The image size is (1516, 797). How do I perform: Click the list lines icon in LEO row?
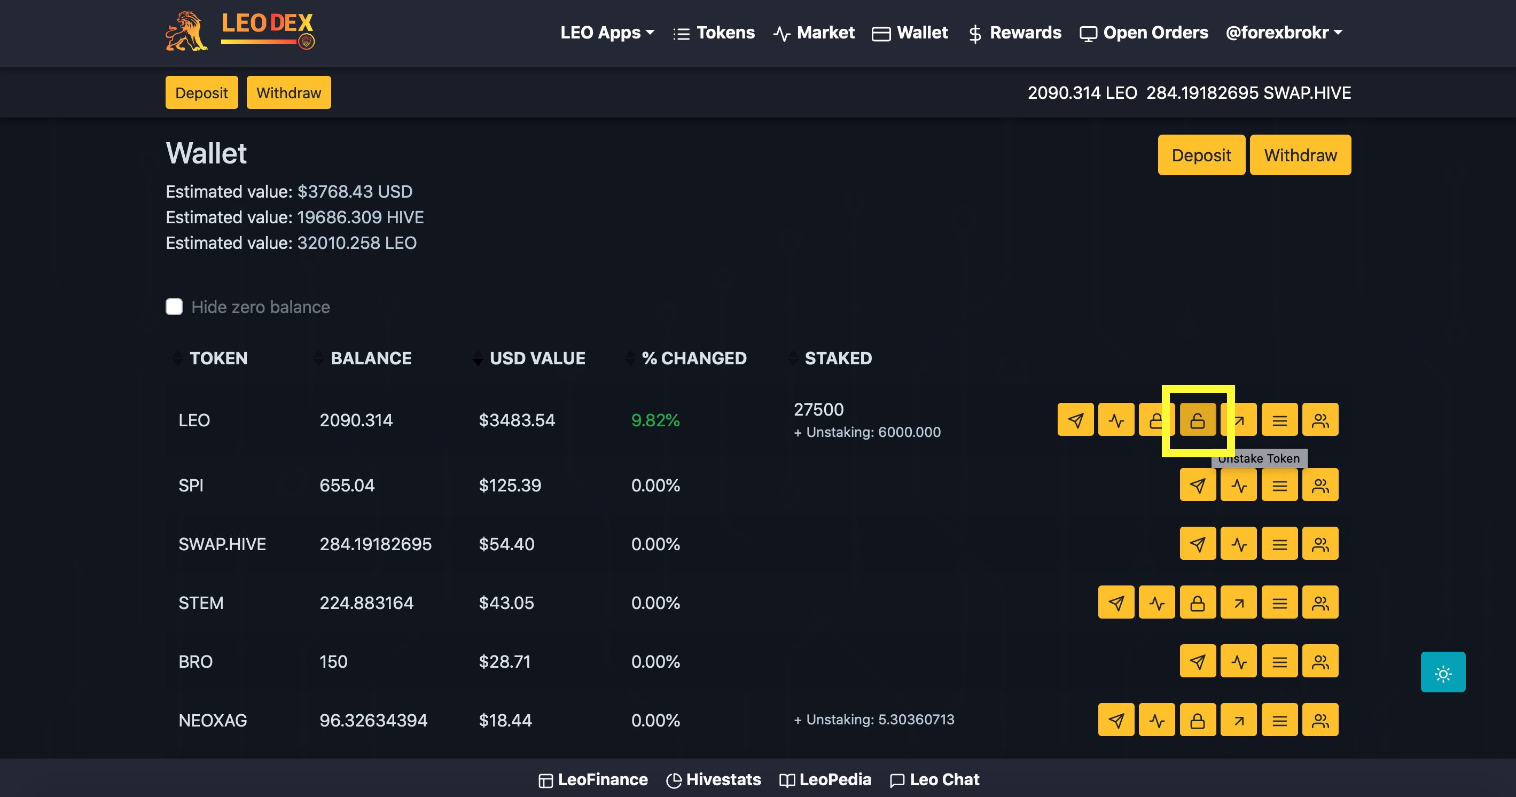pyautogui.click(x=1279, y=420)
